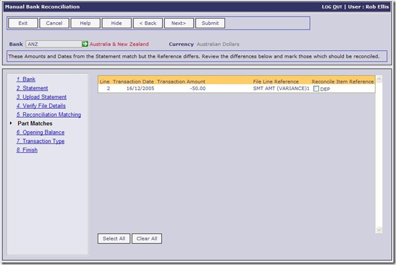Image resolution: width=396 pixels, height=265 pixels.
Task: Click inside the Bank ANZ input field
Action: click(x=53, y=44)
